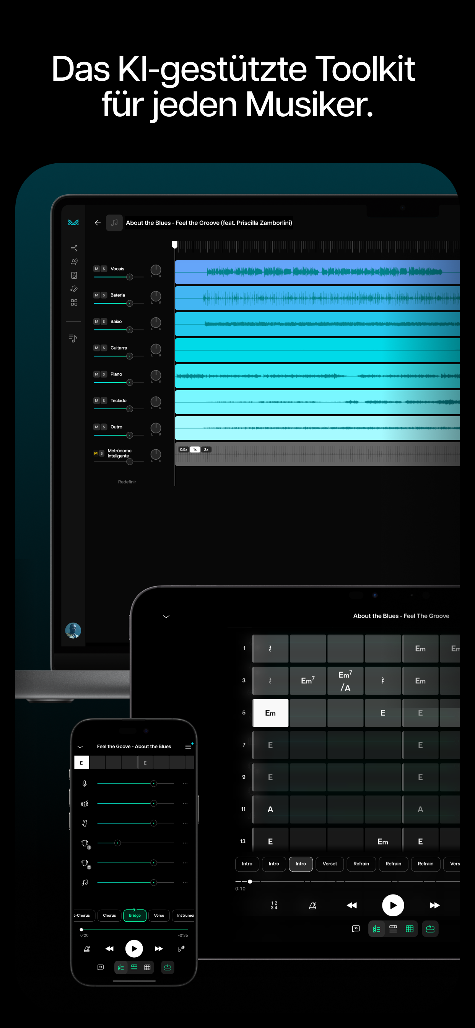Click the Piano pan knob
This screenshot has width=475, height=1028.
156,375
